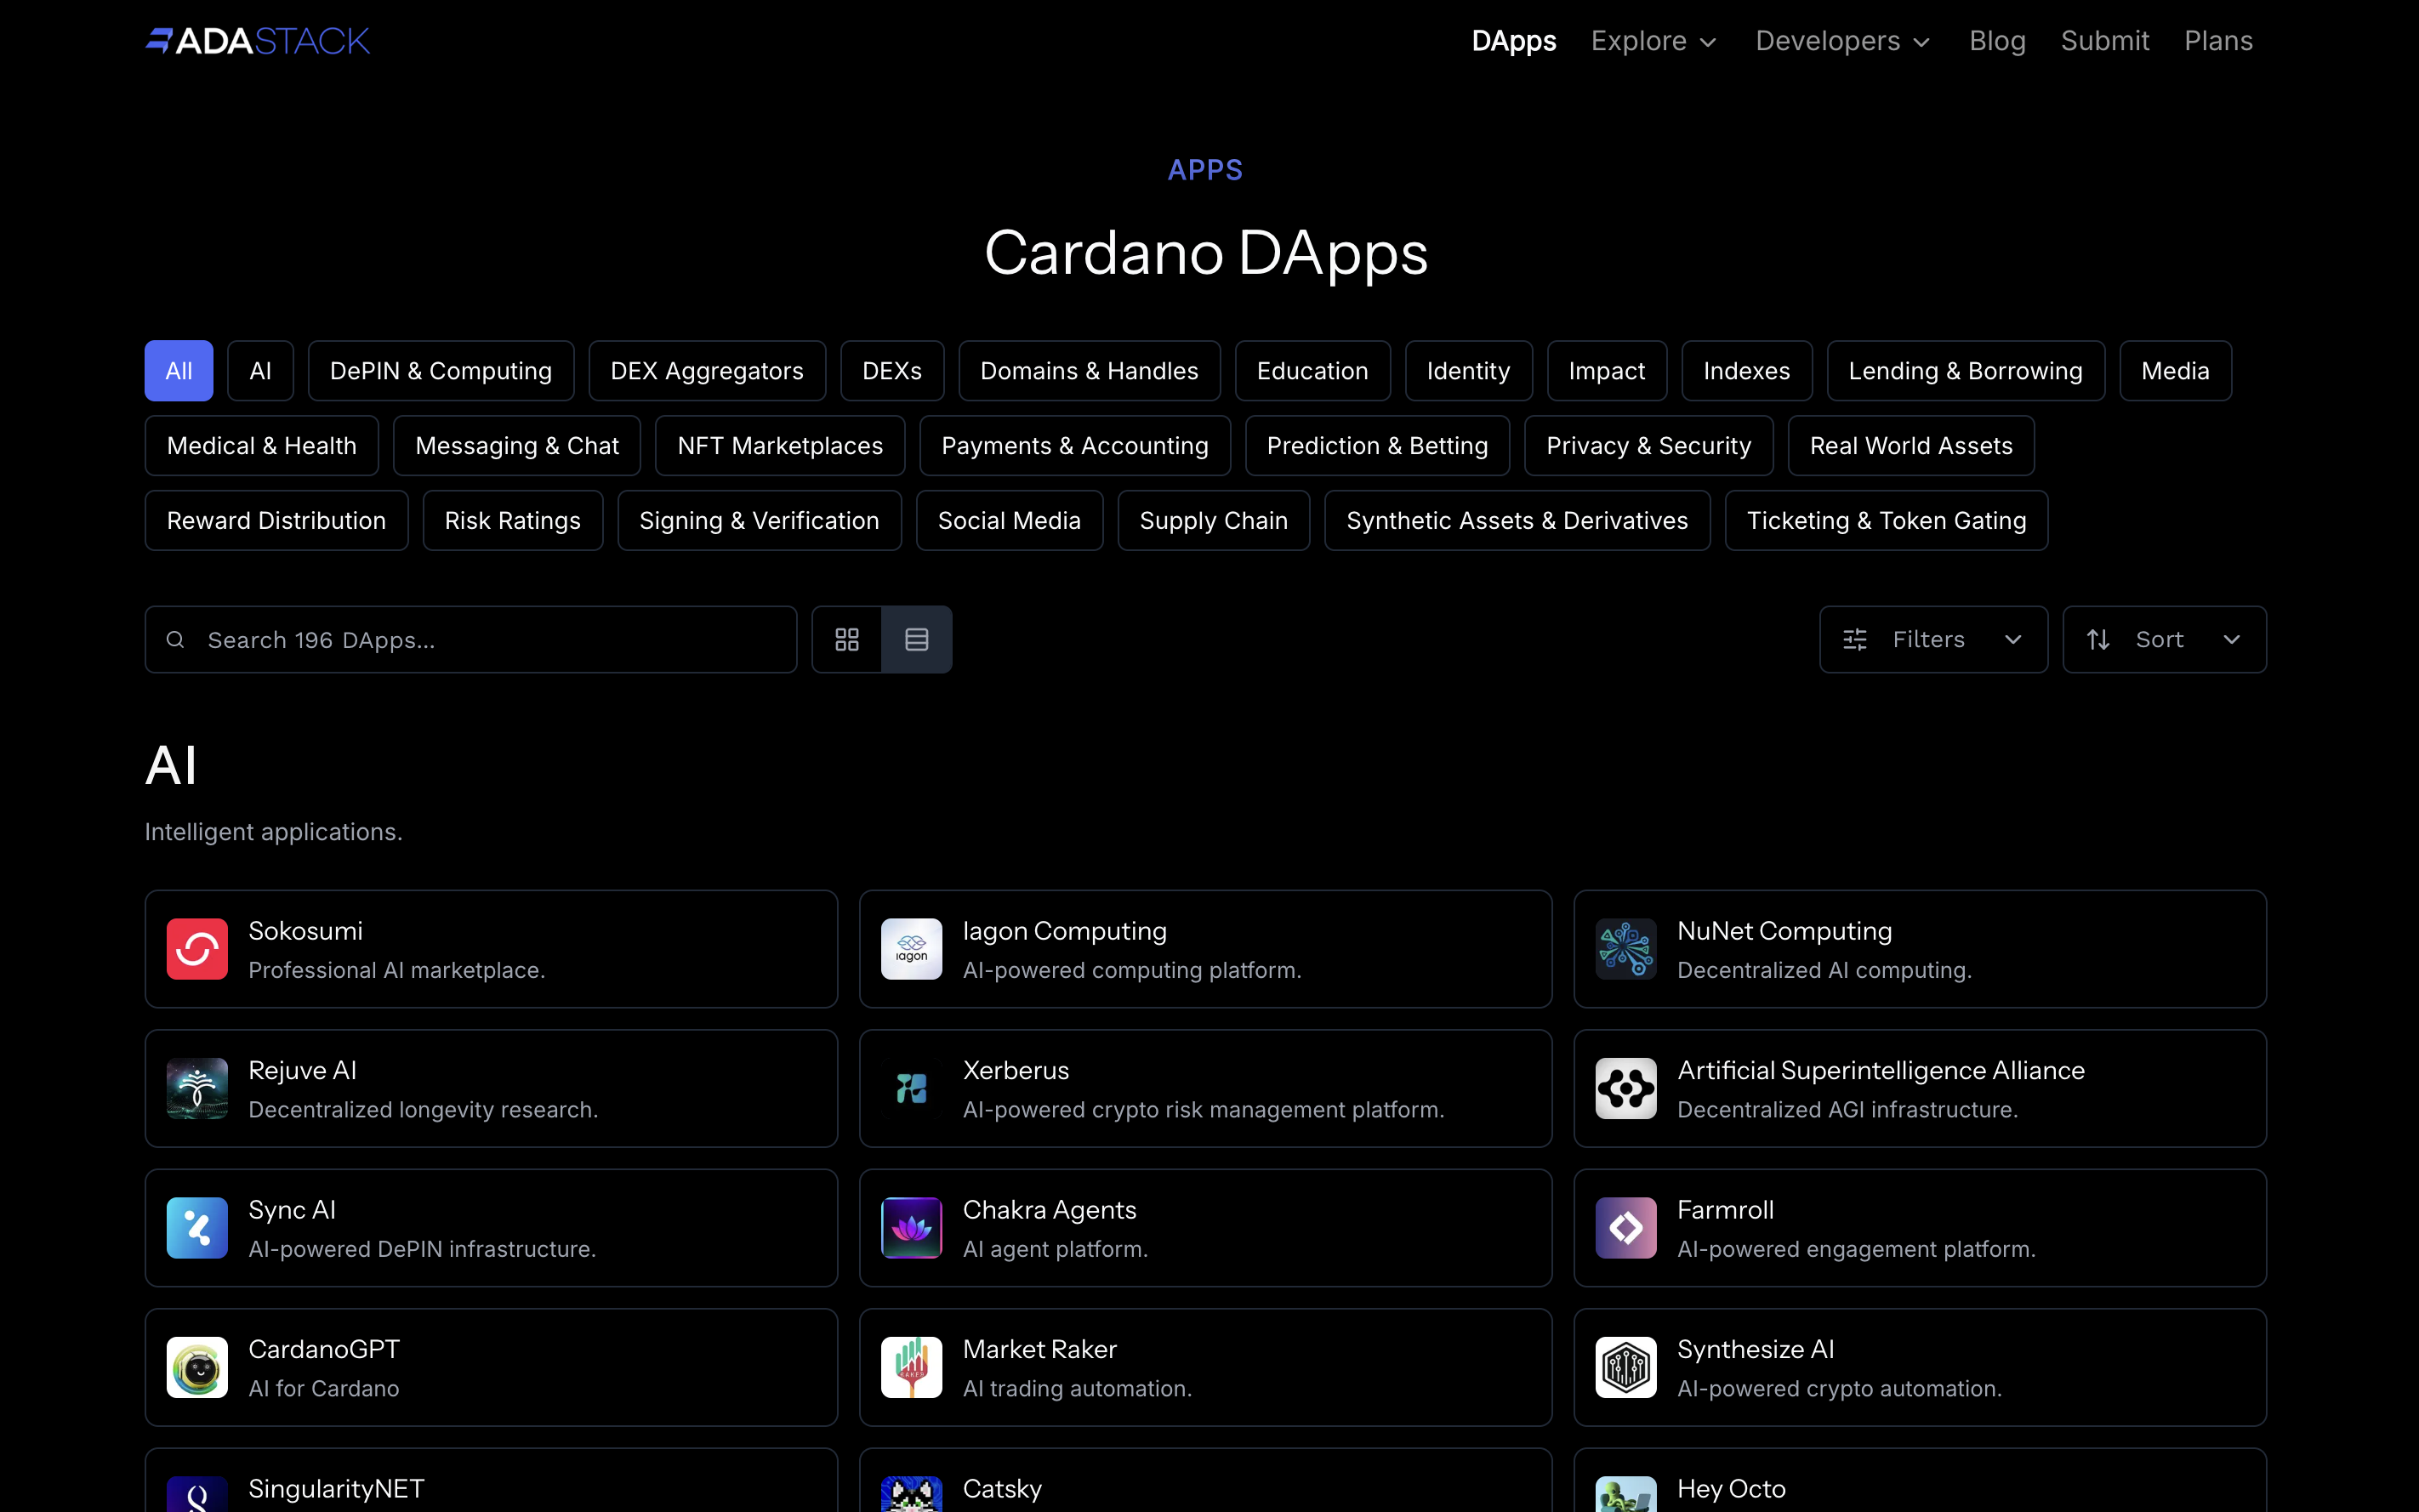Select the All category filter
Screen dimensions: 2419x1512
179,371
